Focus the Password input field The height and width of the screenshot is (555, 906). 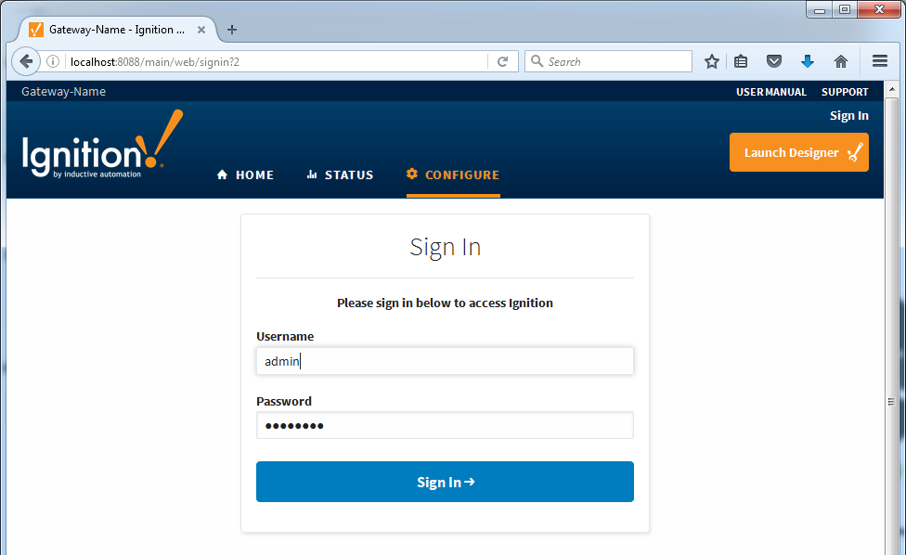click(445, 426)
